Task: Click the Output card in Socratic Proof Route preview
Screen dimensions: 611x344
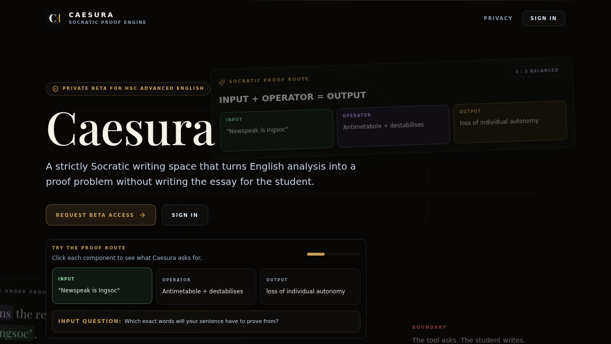Action: (x=510, y=121)
